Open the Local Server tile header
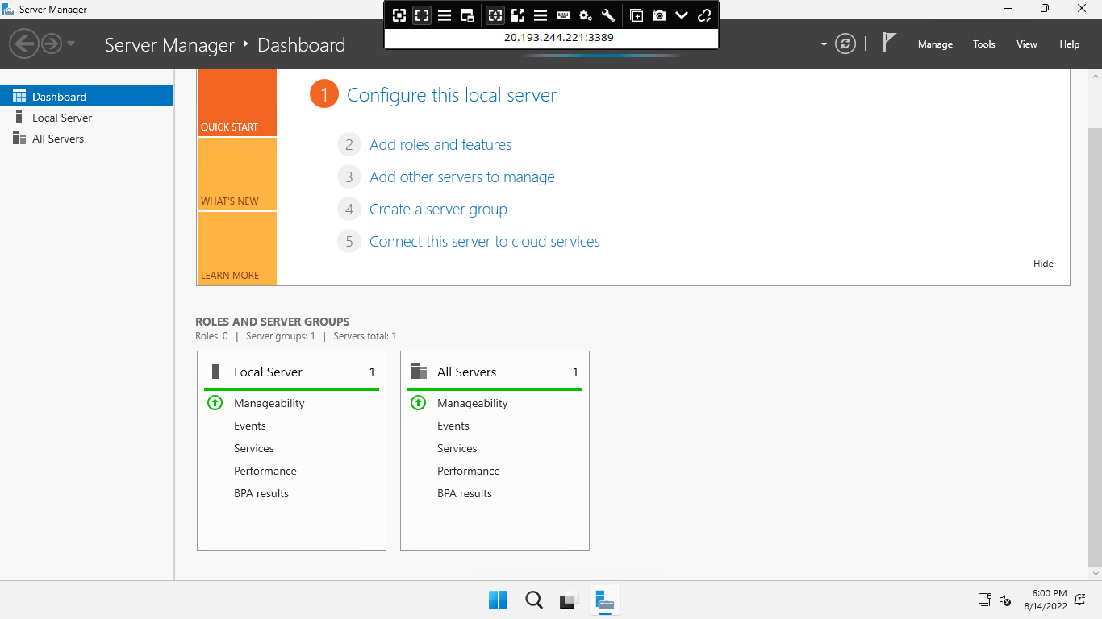 click(291, 372)
